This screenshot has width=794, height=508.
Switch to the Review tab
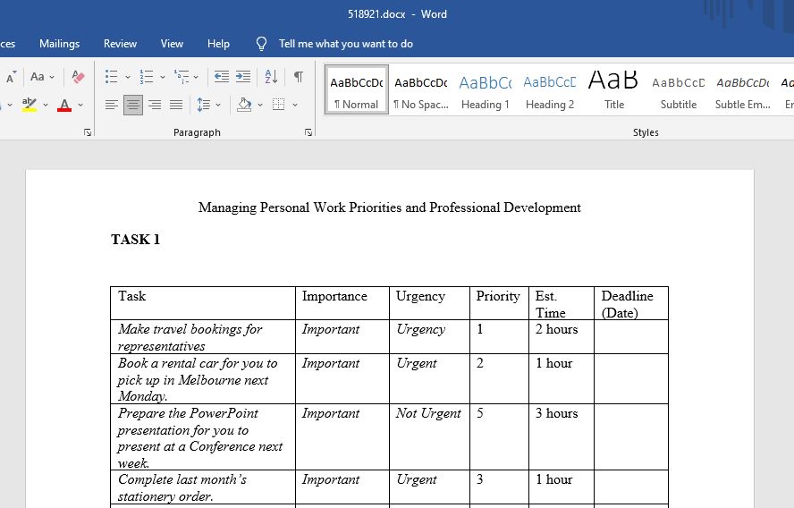pos(120,44)
